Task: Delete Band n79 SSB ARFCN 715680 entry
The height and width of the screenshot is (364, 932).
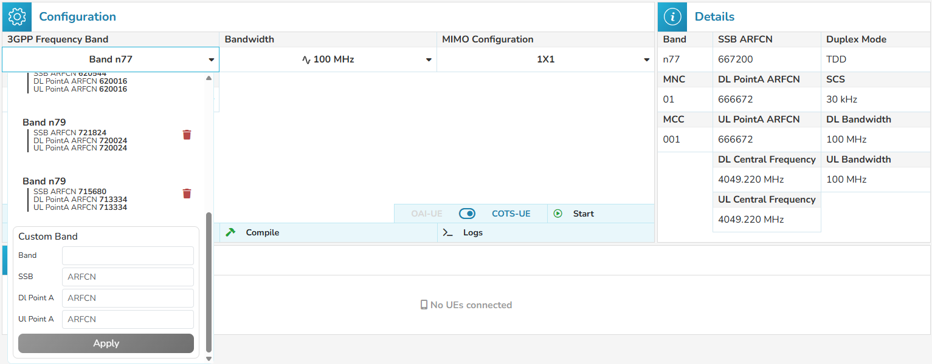Action: point(187,194)
